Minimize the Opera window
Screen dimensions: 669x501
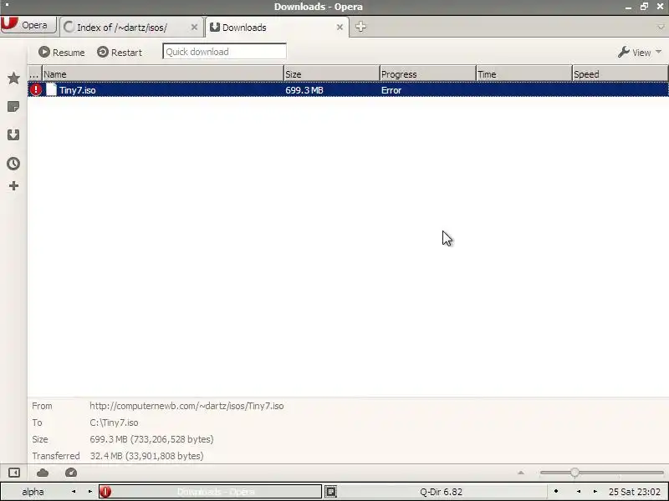click(629, 7)
